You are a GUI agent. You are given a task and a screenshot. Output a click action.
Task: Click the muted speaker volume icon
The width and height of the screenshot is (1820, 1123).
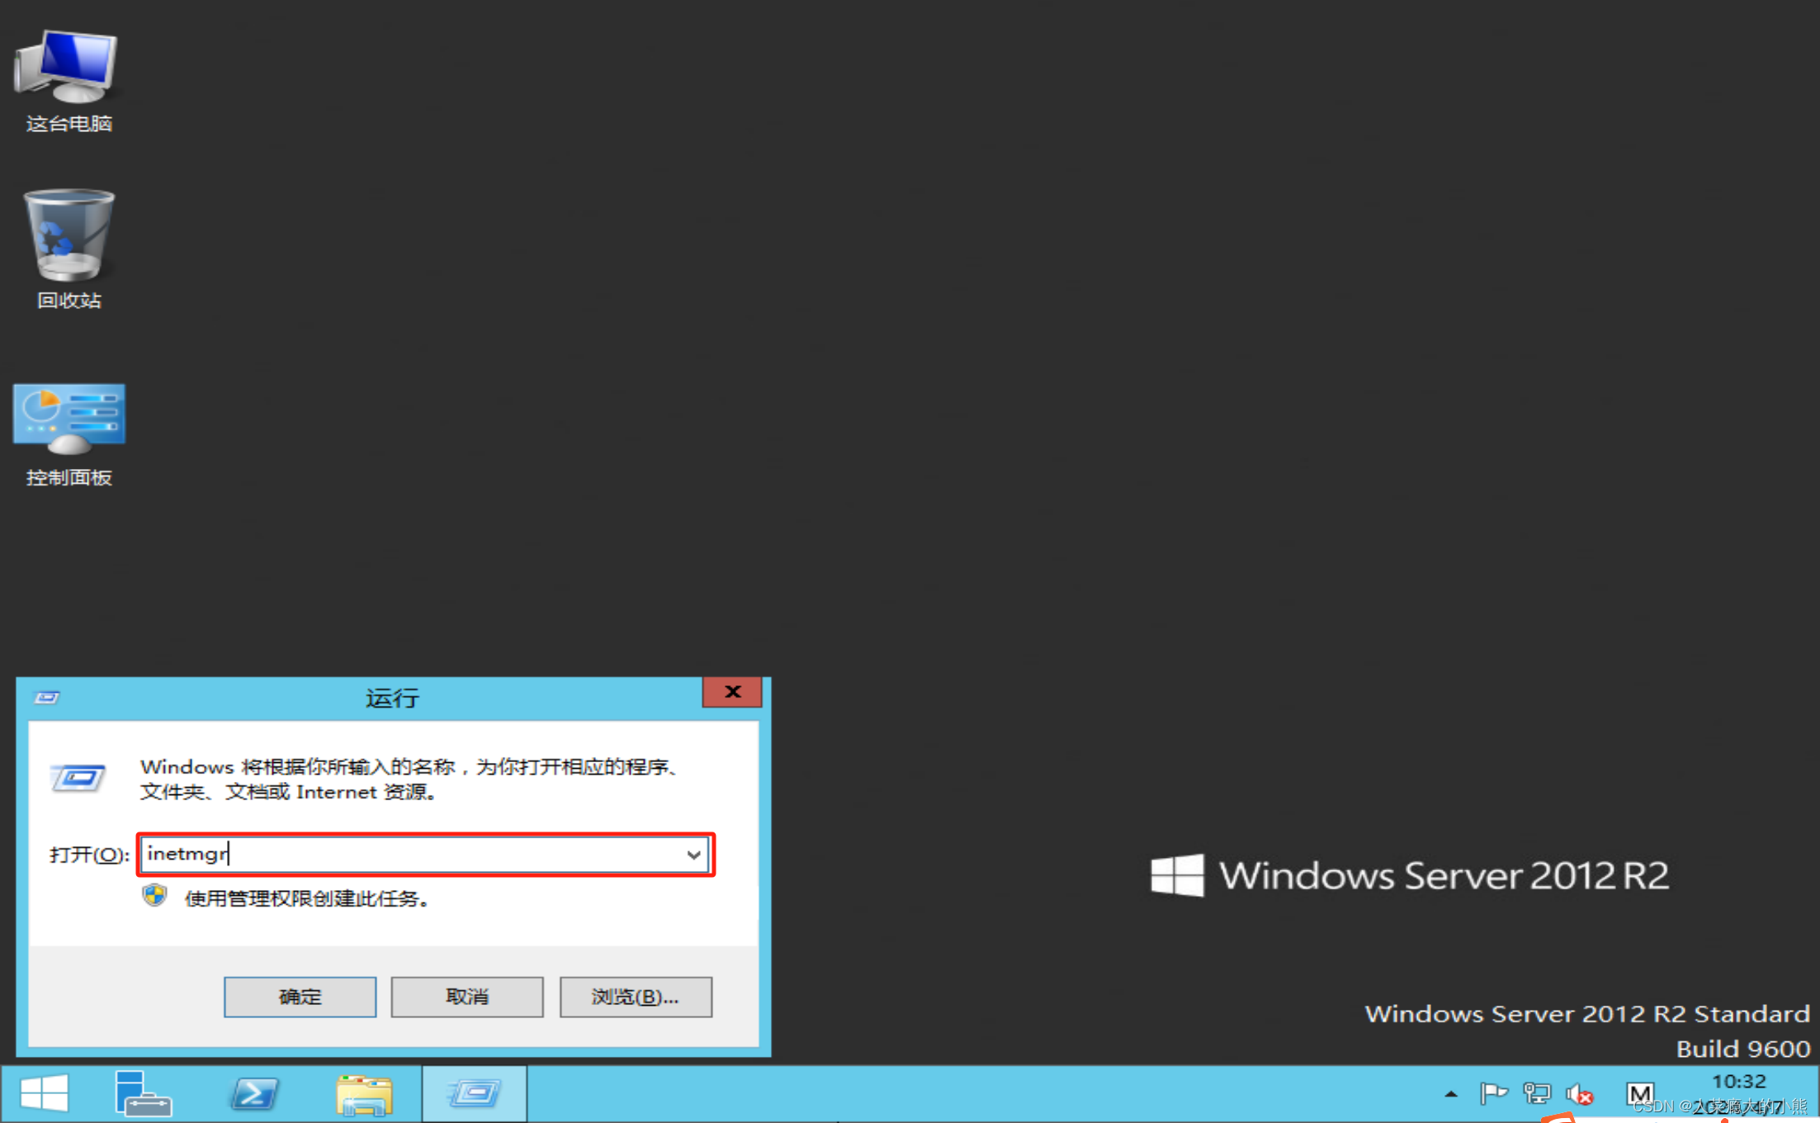pyautogui.click(x=1579, y=1094)
